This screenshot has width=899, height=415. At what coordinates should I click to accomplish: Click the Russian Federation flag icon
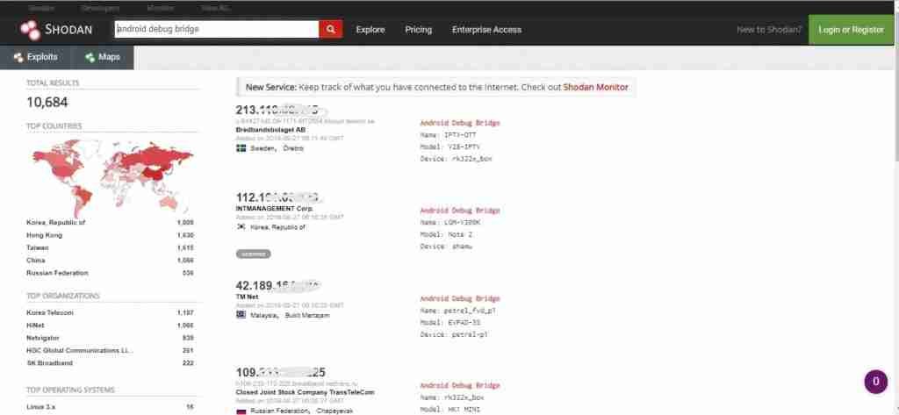[241, 411]
